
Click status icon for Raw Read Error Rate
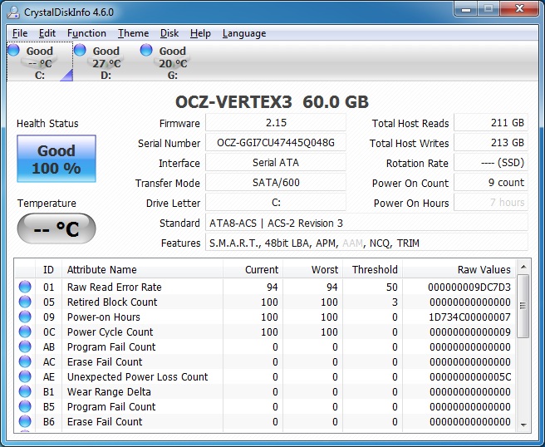[25, 287]
